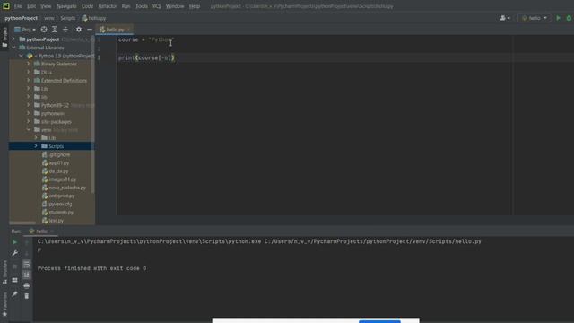Expand the Binary Skeletons node

click(x=29, y=64)
